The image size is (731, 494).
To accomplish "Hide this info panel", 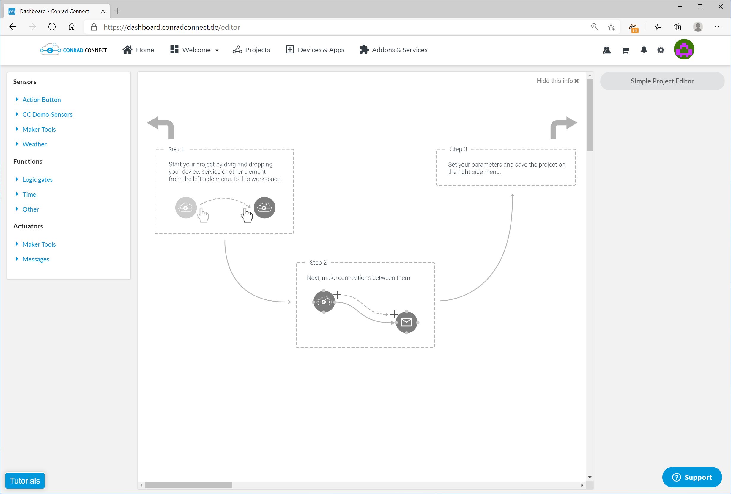I will pos(557,81).
